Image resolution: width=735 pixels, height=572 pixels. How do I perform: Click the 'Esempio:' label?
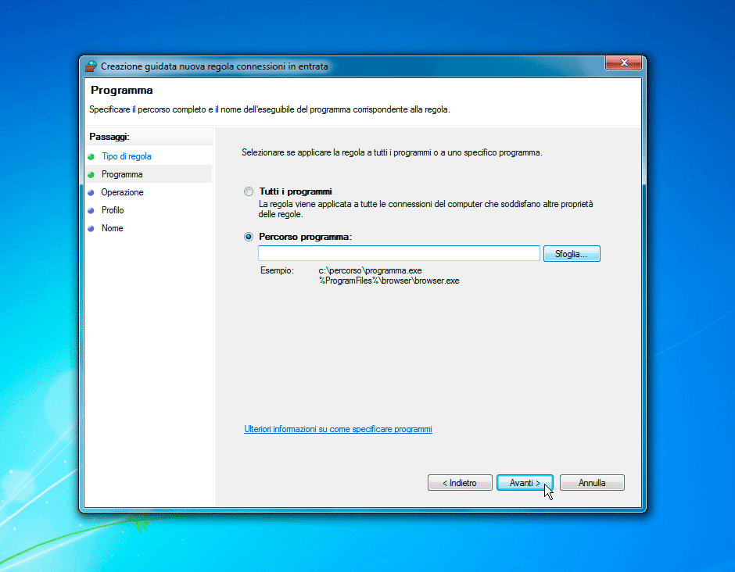pos(277,270)
